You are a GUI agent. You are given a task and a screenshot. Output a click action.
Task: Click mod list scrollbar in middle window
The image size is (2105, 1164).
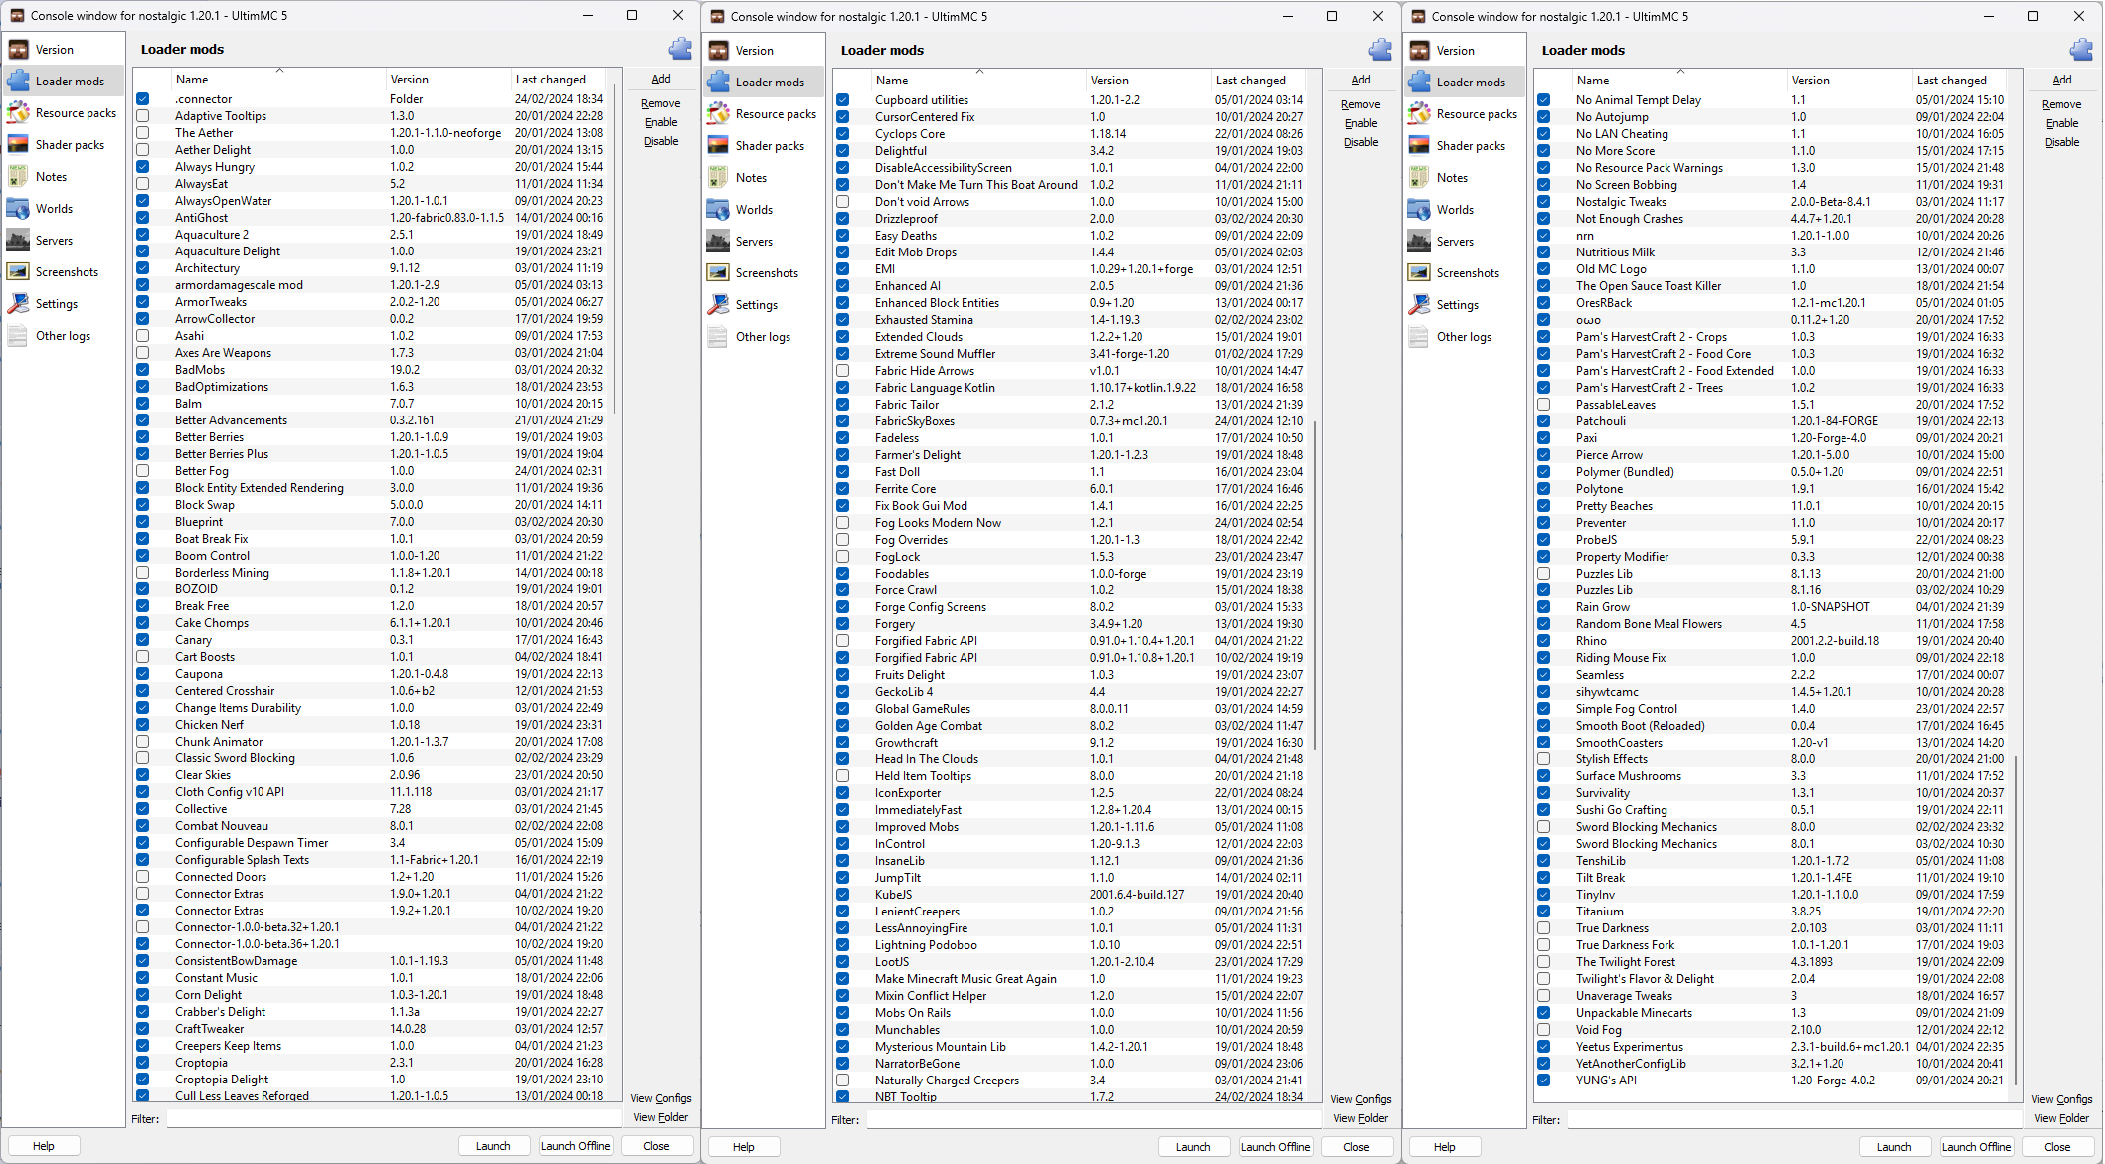click(1316, 584)
